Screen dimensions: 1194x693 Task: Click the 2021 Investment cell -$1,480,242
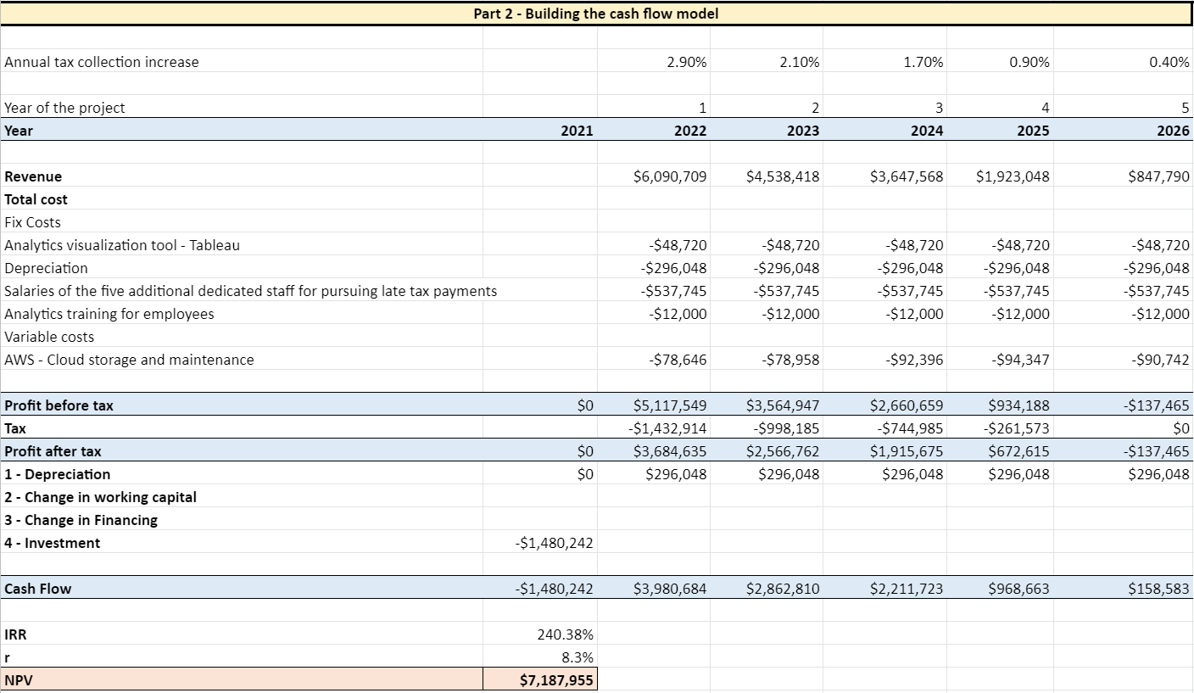554,543
